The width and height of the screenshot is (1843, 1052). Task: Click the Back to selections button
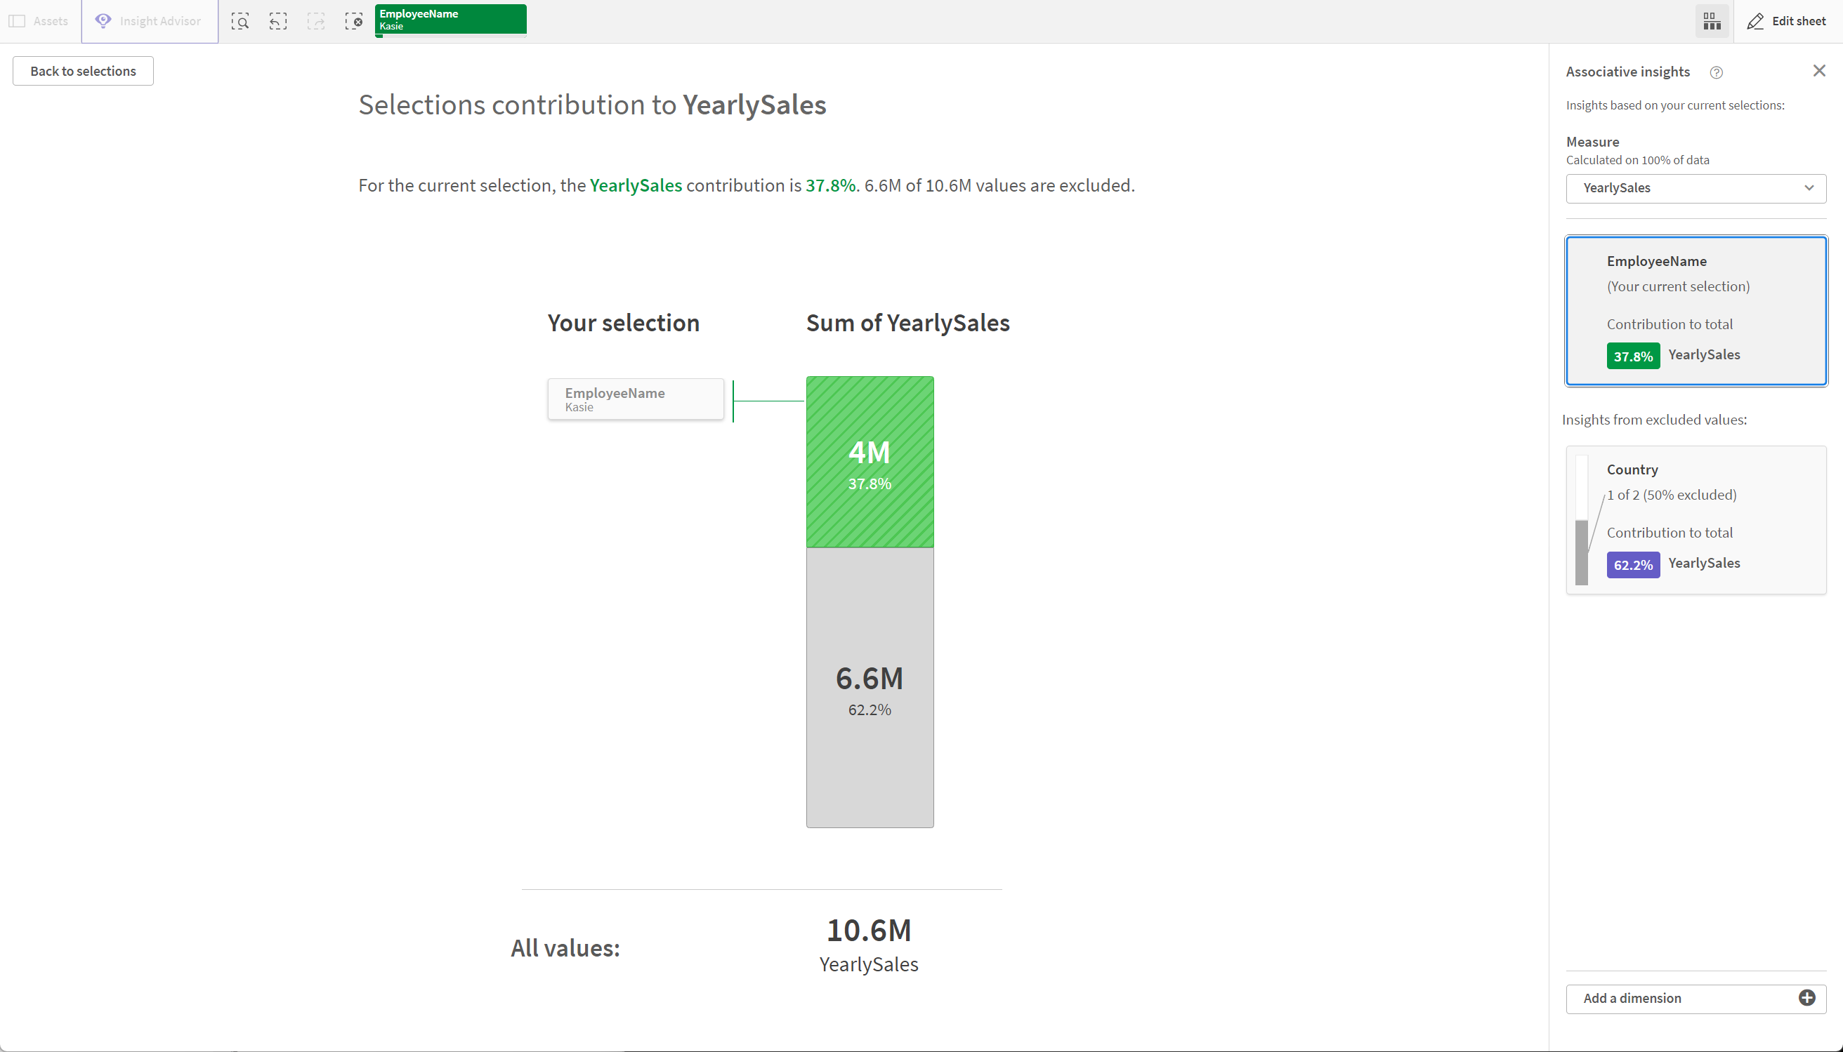(82, 71)
